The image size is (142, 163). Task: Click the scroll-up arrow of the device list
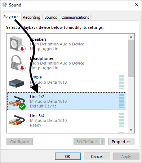pyautogui.click(x=131, y=37)
